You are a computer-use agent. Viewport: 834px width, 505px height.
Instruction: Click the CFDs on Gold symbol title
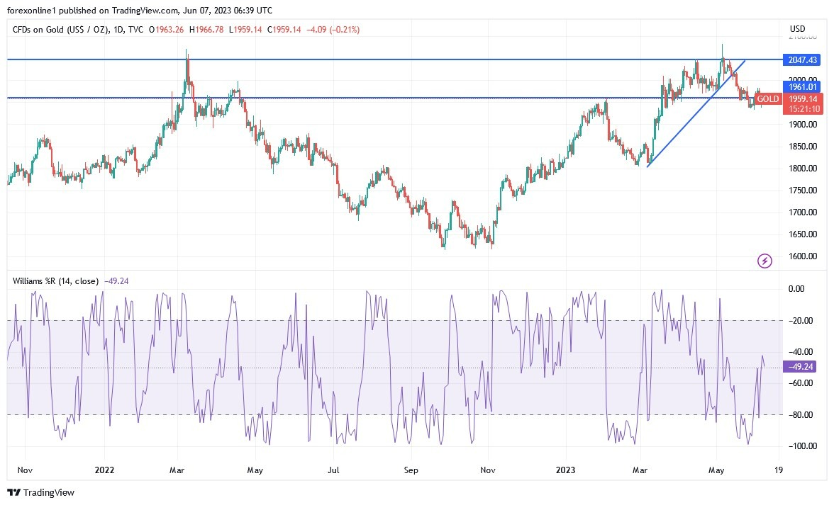point(61,30)
